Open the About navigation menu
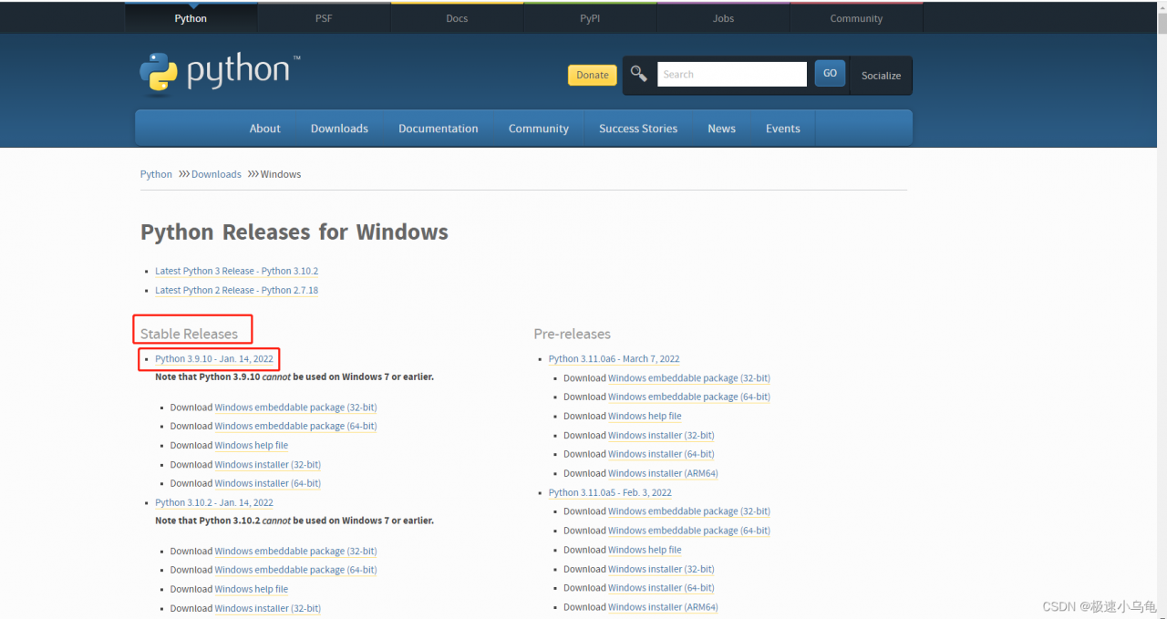The height and width of the screenshot is (619, 1167). click(265, 129)
